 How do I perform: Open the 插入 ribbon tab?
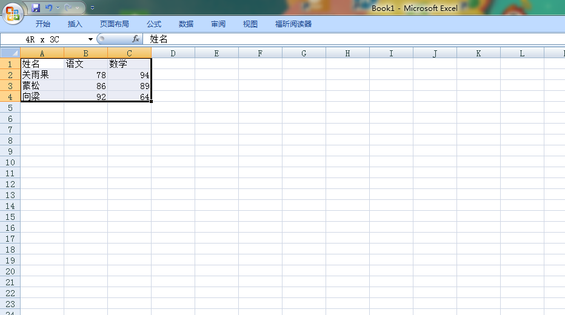pyautogui.click(x=75, y=24)
